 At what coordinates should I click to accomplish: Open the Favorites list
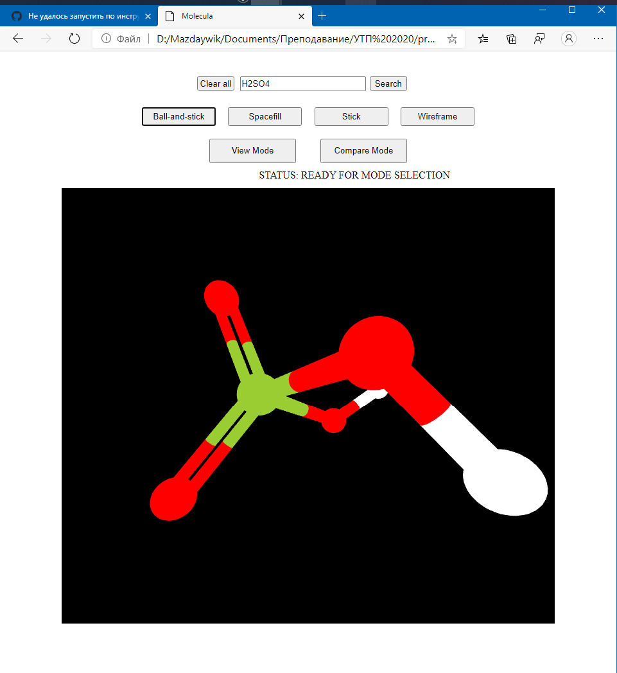coord(483,39)
